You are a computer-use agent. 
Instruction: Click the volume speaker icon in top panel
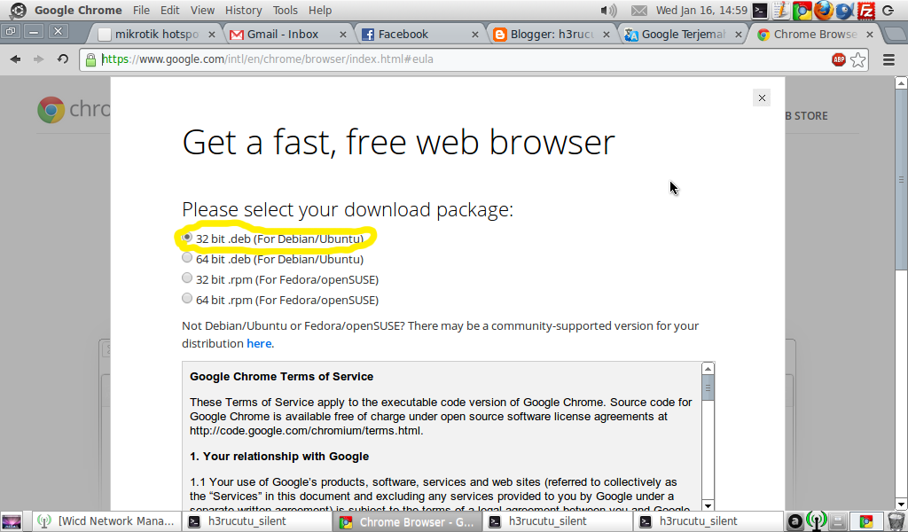[x=608, y=11]
